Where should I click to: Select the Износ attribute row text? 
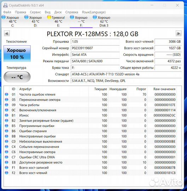pos(24,115)
